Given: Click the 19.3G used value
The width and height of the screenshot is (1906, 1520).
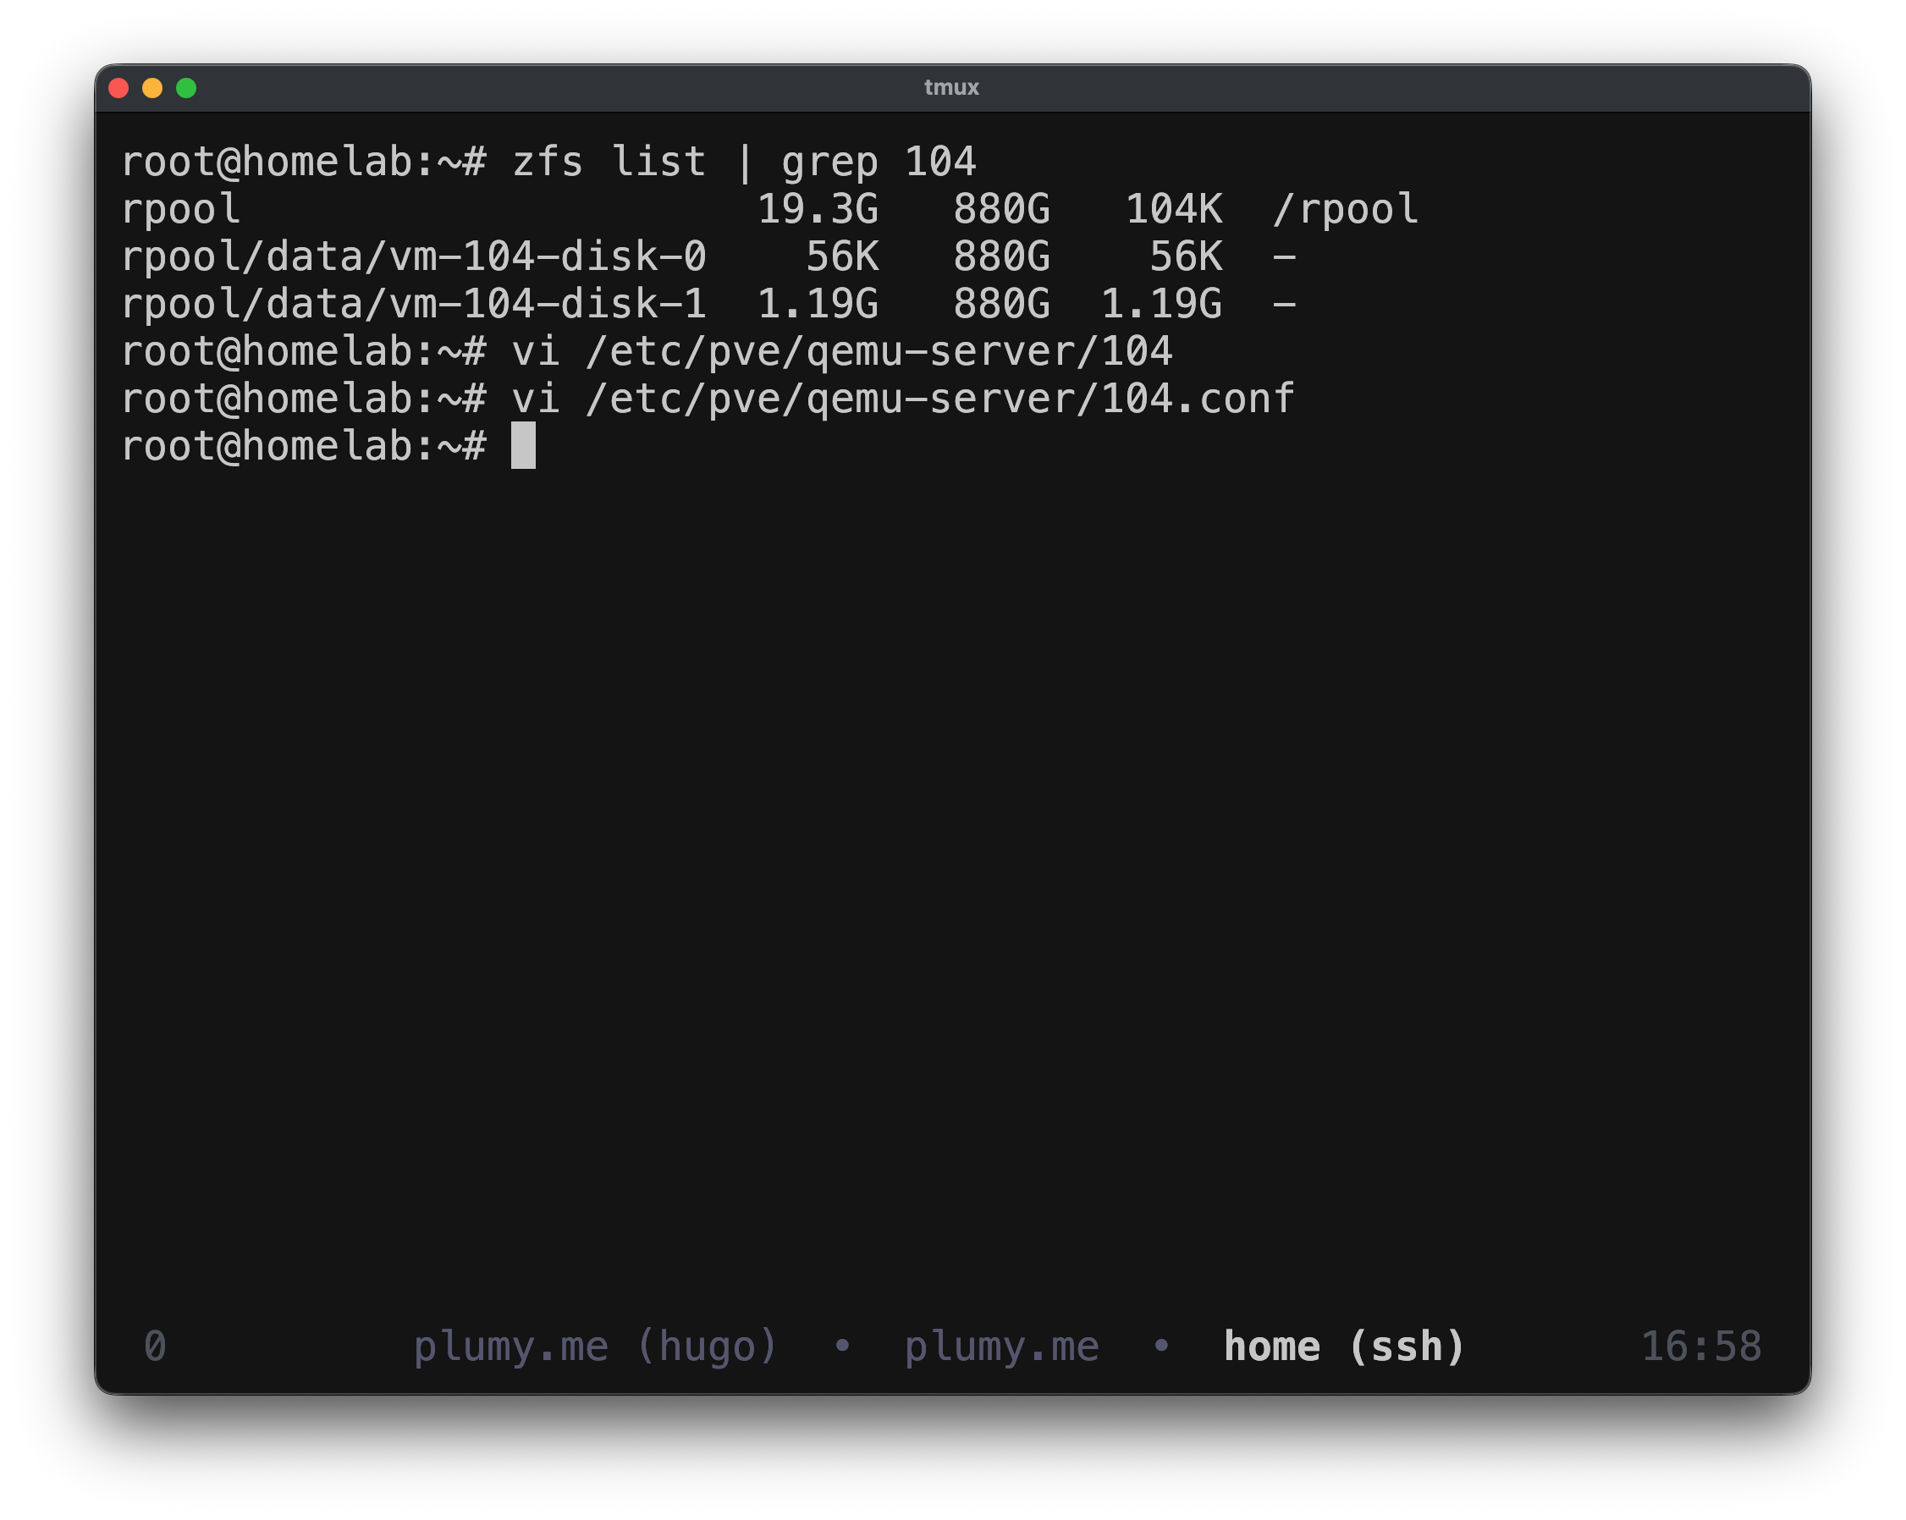Looking at the screenshot, I should click(x=818, y=210).
